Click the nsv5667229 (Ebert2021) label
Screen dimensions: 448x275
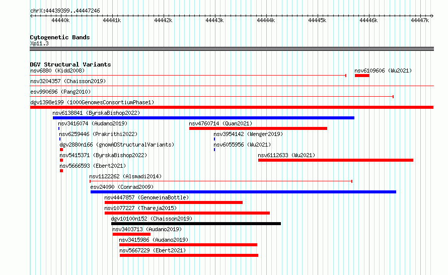coord(153,250)
